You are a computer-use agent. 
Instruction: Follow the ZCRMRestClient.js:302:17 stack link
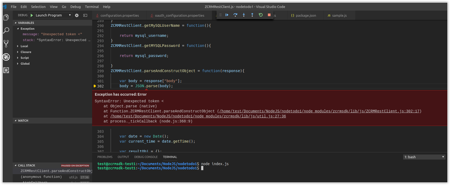click(319, 111)
